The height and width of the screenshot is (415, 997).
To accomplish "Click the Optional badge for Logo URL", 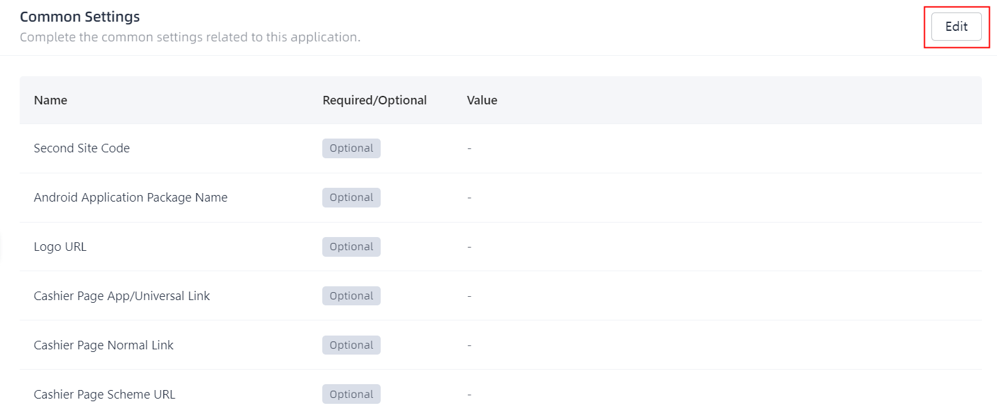I will [x=351, y=247].
